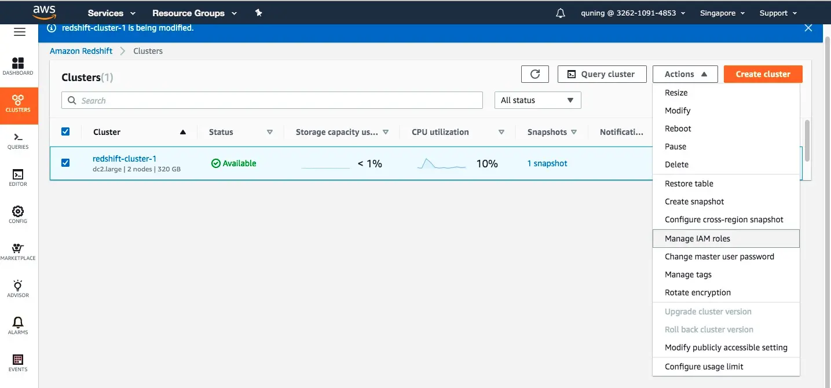Click the Clusters breadcrumb text

[148, 51]
